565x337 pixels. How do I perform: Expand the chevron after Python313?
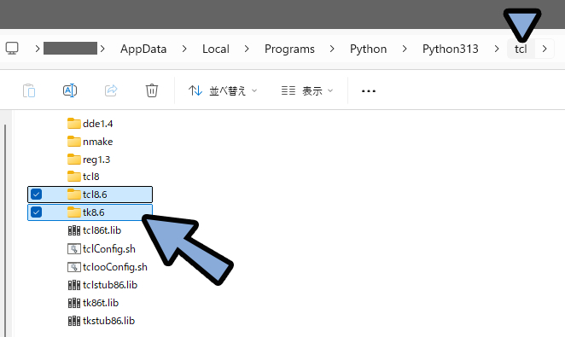(x=497, y=49)
